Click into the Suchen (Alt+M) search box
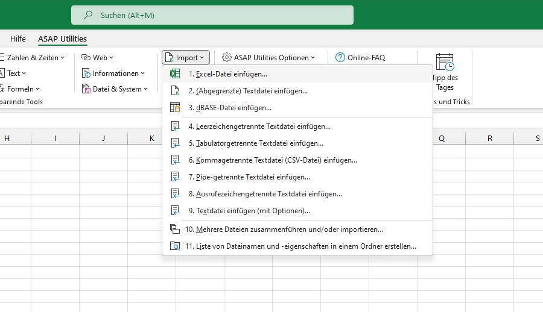Viewport: 543px width, 312px height. coord(212,15)
